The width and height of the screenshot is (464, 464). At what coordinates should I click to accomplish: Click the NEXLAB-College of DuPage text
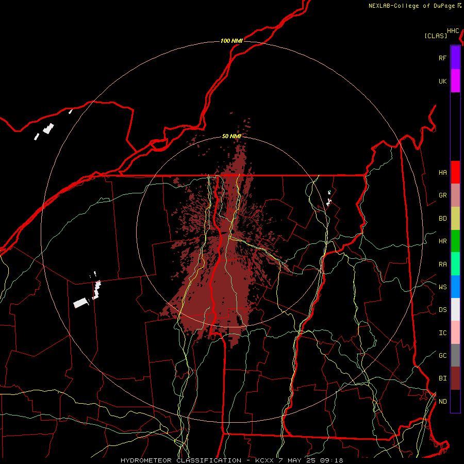411,6
